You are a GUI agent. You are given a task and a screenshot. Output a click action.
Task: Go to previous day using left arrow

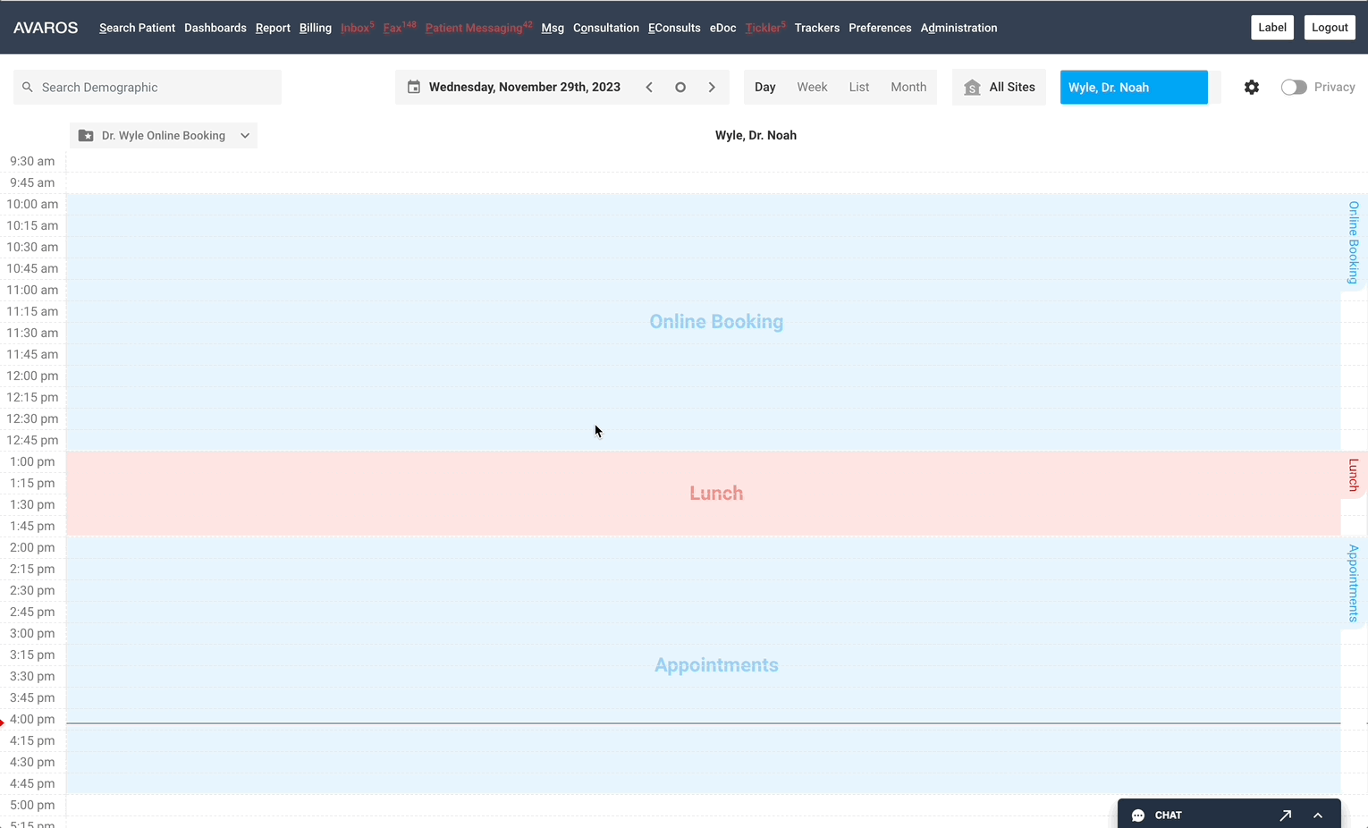point(649,87)
